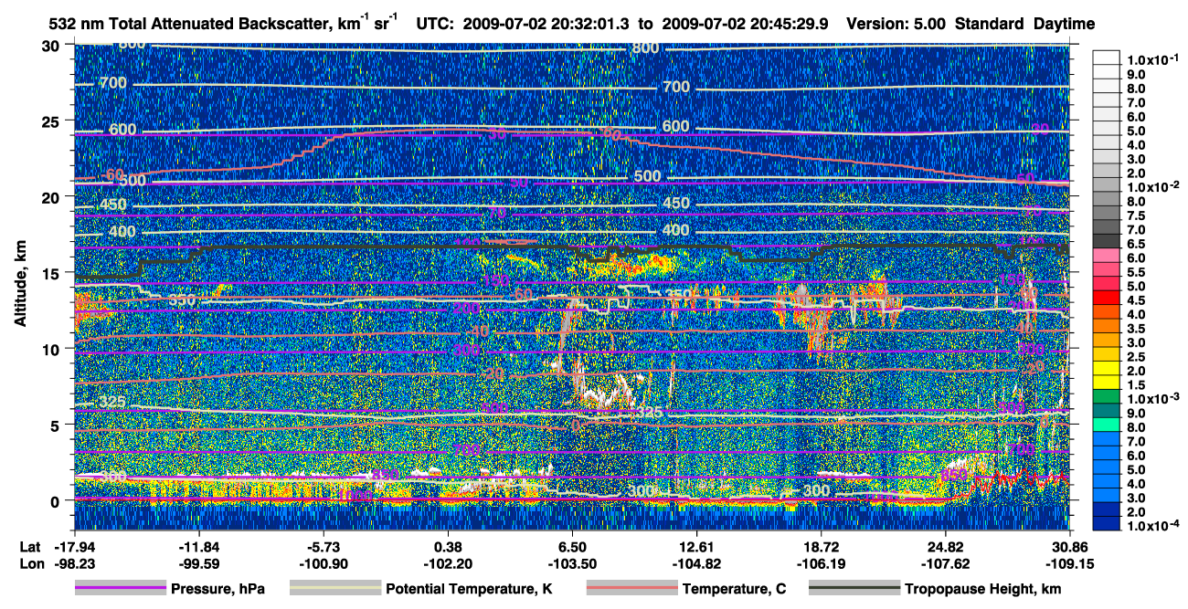Click longitude value "-100.90"
The height and width of the screenshot is (609, 1188).
(323, 563)
